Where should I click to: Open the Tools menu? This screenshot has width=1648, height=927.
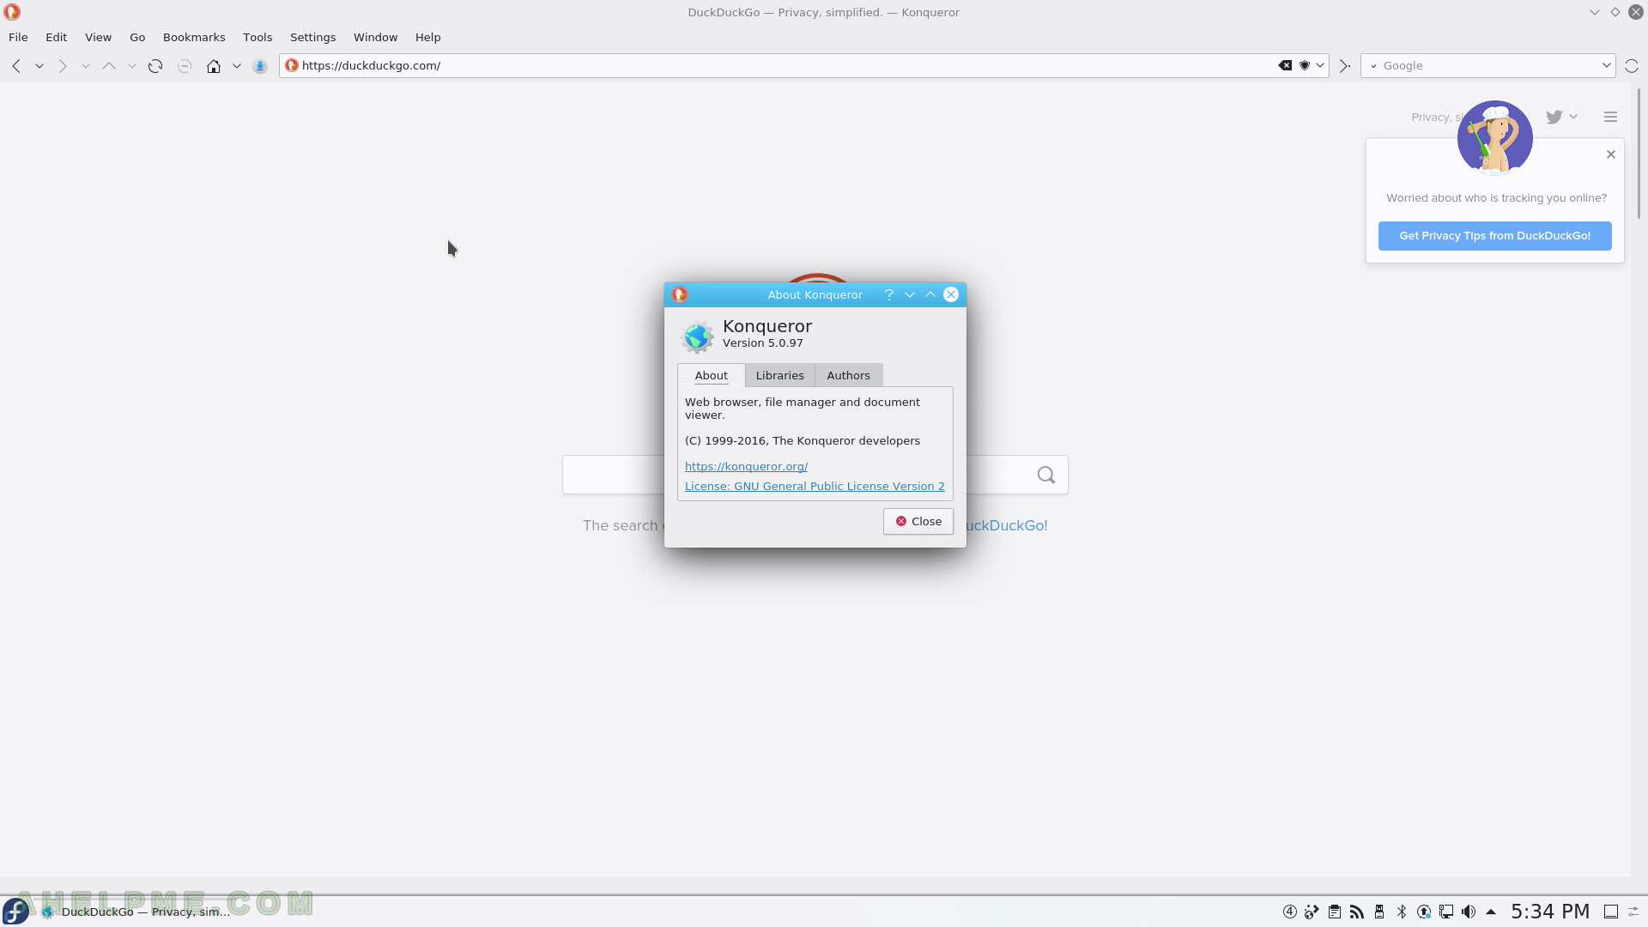[257, 37]
